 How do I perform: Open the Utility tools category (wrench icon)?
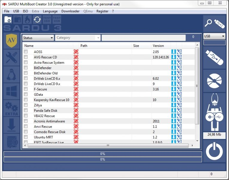[11, 58]
